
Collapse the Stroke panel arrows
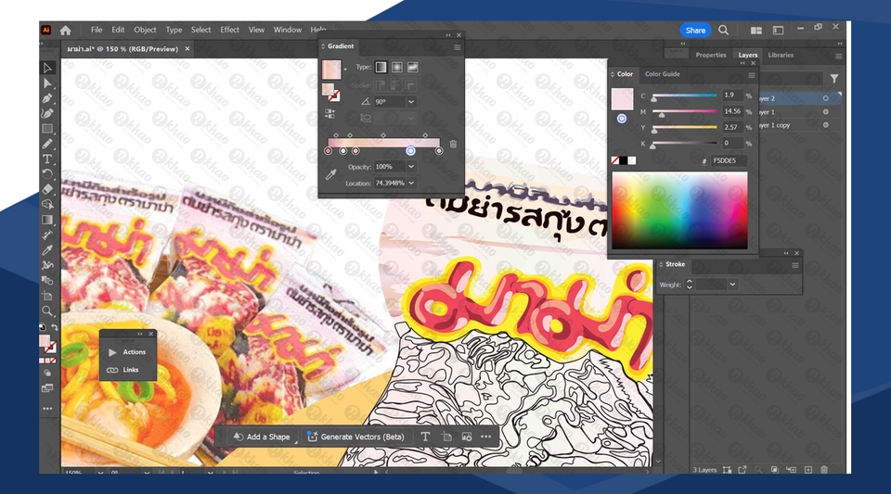click(786, 254)
